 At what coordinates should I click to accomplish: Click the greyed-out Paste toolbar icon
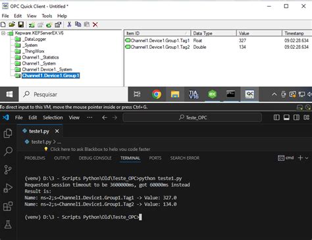tap(87, 24)
